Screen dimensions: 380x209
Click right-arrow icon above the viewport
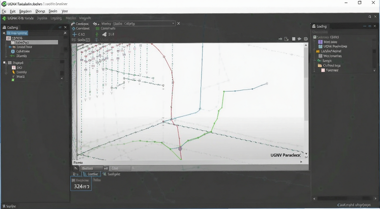[280, 39]
